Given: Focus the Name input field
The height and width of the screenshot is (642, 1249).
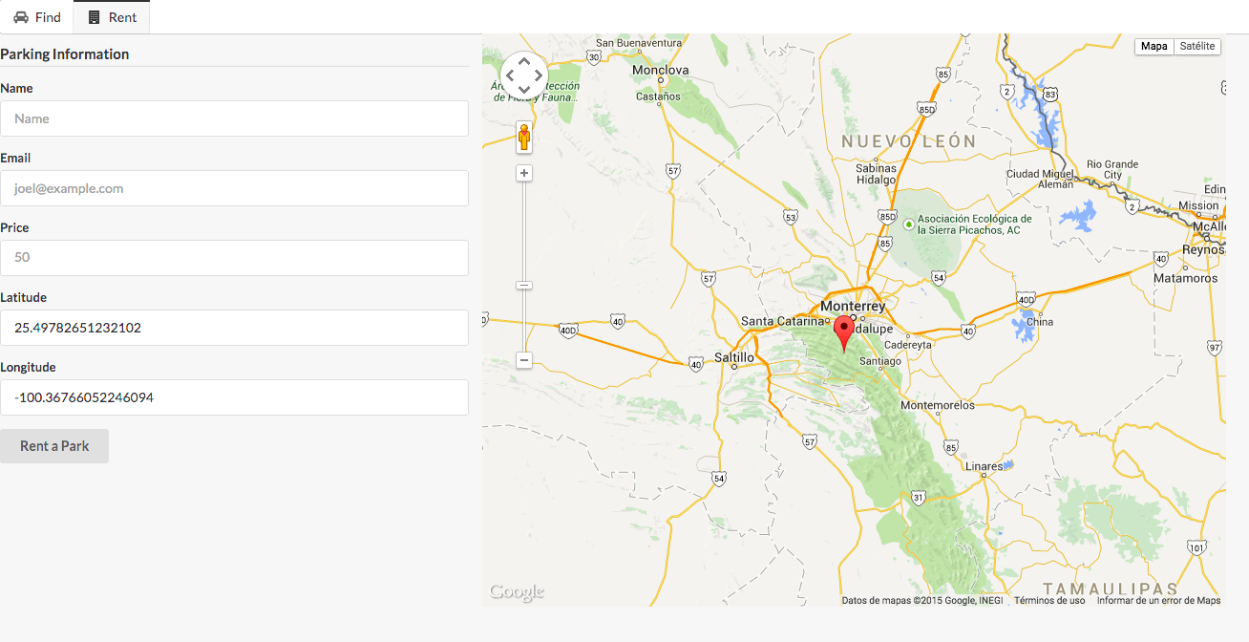Looking at the screenshot, I should 234,118.
